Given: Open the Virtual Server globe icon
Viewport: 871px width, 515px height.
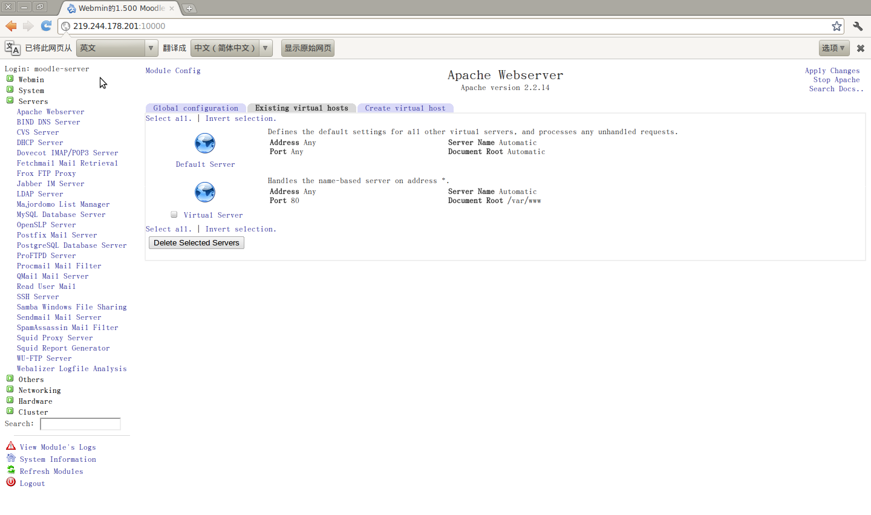Looking at the screenshot, I should tap(205, 192).
